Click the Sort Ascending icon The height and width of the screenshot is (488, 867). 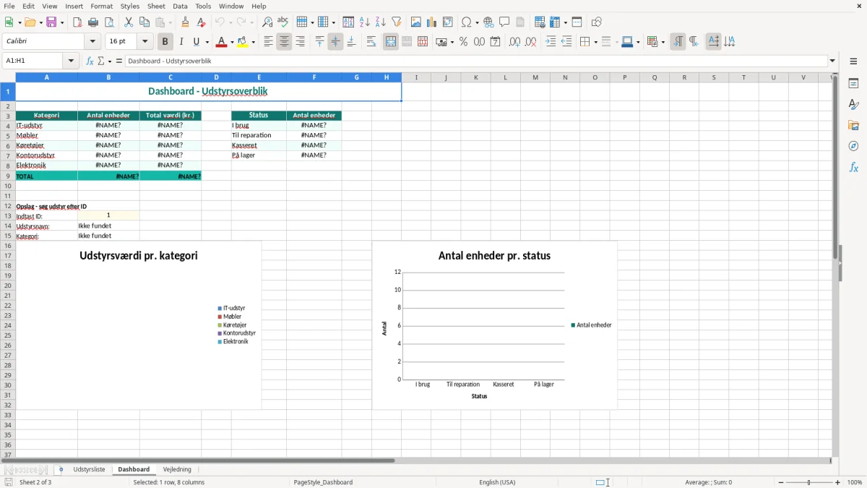[x=365, y=22]
